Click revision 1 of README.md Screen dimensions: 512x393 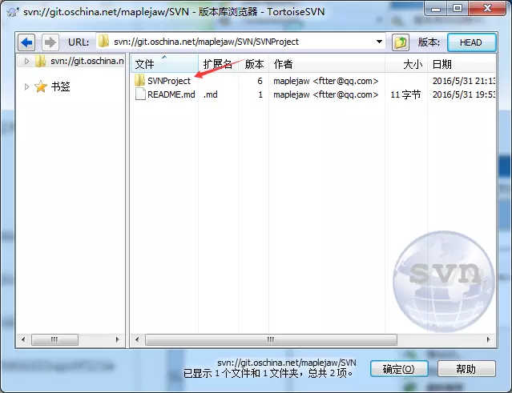tap(260, 94)
